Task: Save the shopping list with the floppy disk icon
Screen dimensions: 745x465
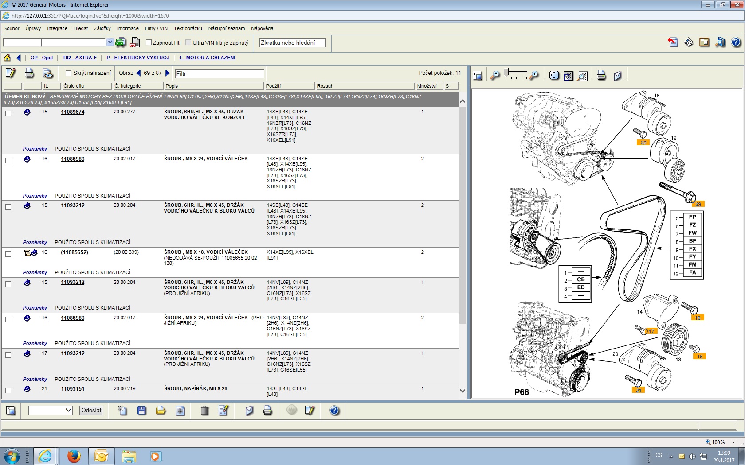Action: point(142,411)
